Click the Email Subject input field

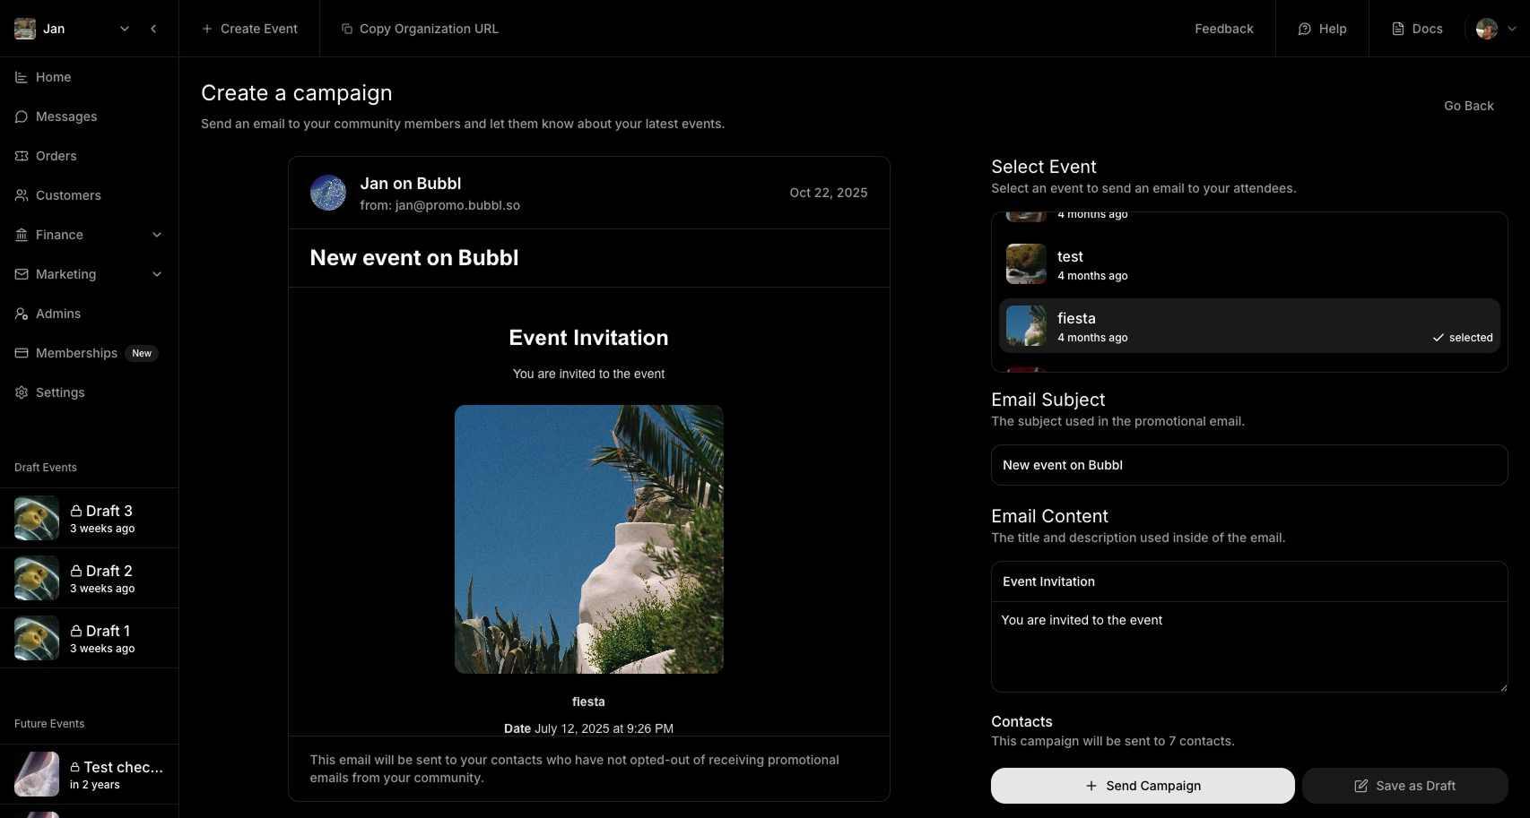click(1249, 465)
